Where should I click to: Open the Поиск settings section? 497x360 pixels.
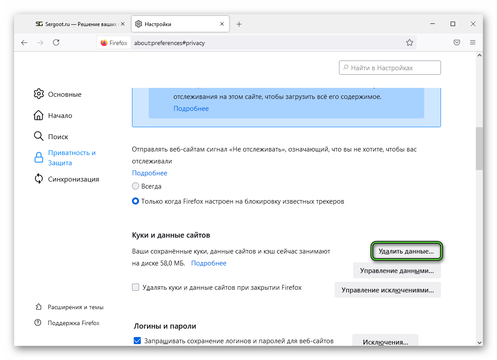(51, 136)
